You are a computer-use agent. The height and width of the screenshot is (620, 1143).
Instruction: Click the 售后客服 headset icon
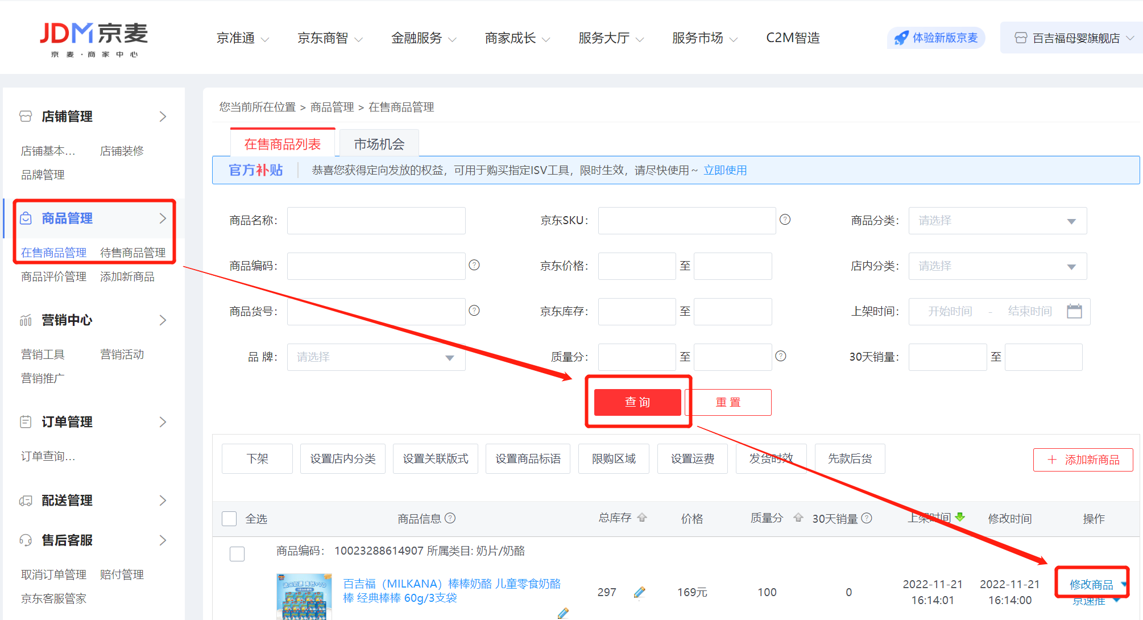click(x=26, y=540)
